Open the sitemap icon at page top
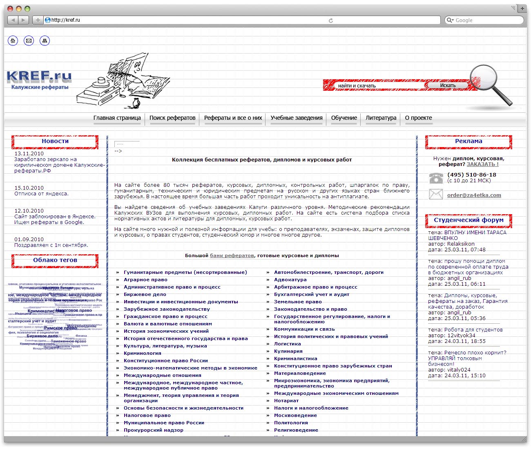Screen dimensions: 531x457 point(45,40)
